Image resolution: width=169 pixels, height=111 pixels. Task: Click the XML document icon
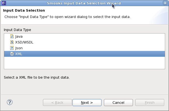(x=12, y=54)
